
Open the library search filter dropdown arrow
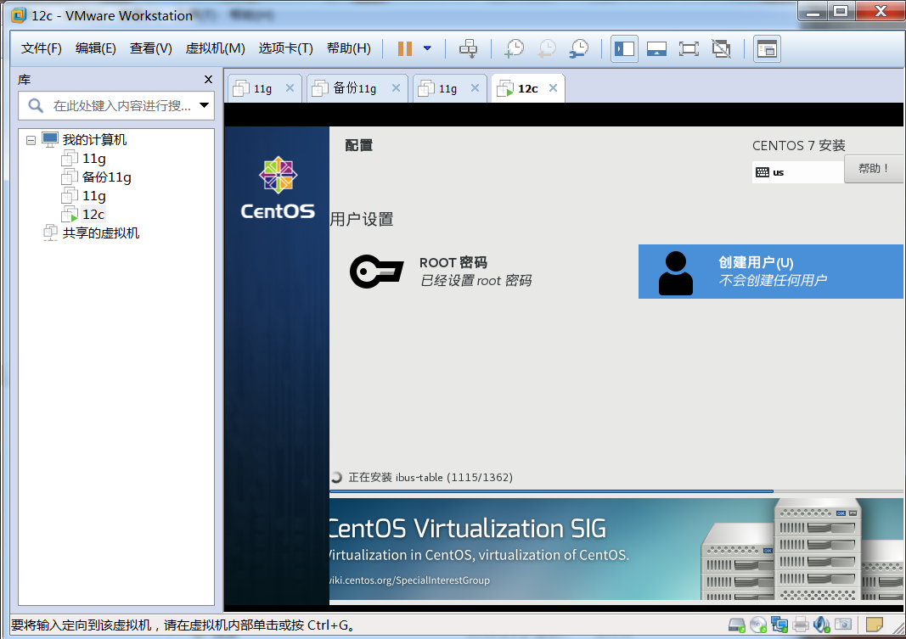click(x=204, y=105)
